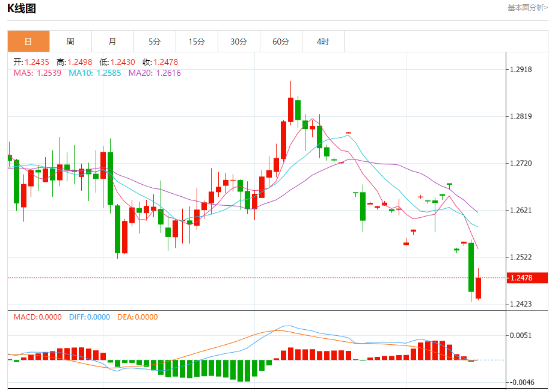Viewport: 552px width, 390px height.
Task: Click the low price 1.2430 value
Action: tap(123, 63)
